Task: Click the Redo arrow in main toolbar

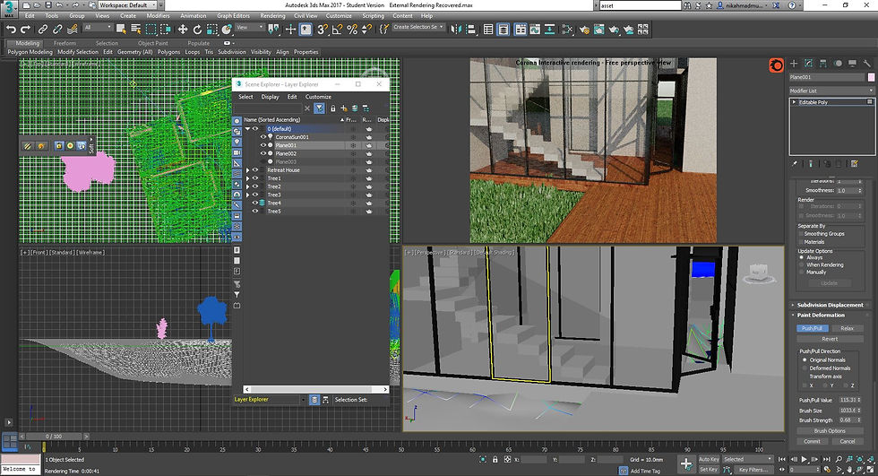Action: pyautogui.click(x=26, y=29)
